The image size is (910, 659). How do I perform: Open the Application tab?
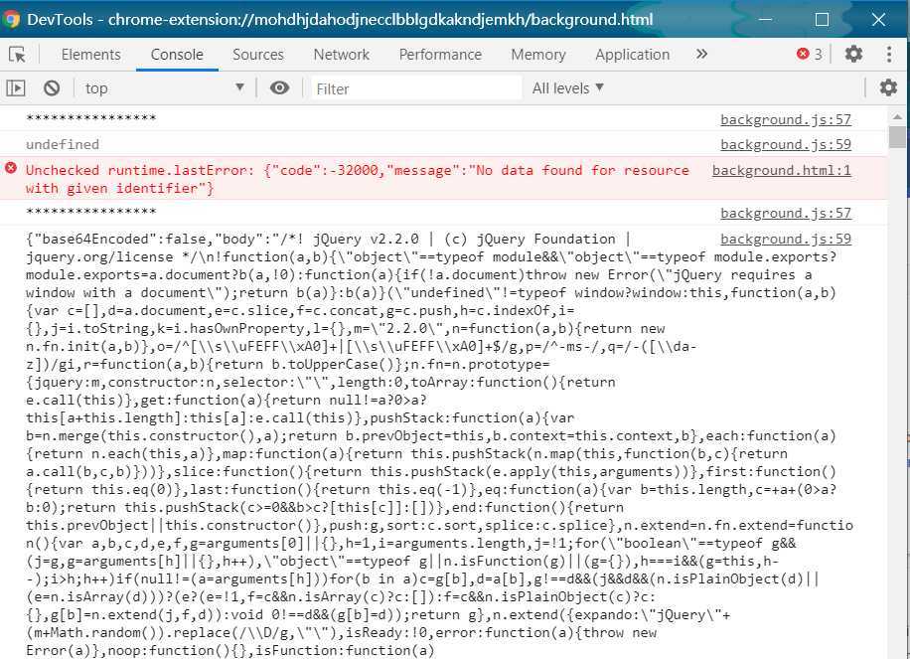click(x=633, y=55)
